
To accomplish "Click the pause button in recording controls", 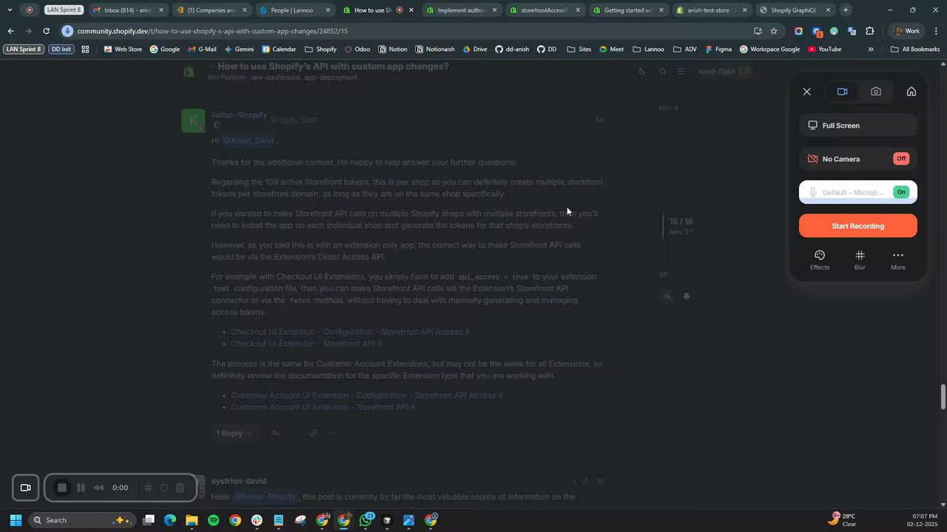I will (x=81, y=488).
